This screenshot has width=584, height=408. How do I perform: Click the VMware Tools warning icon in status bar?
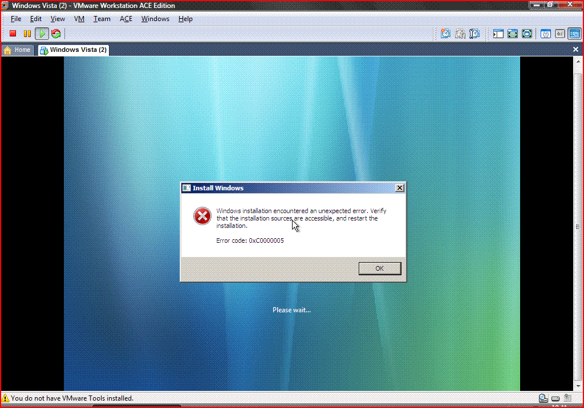(x=5, y=398)
